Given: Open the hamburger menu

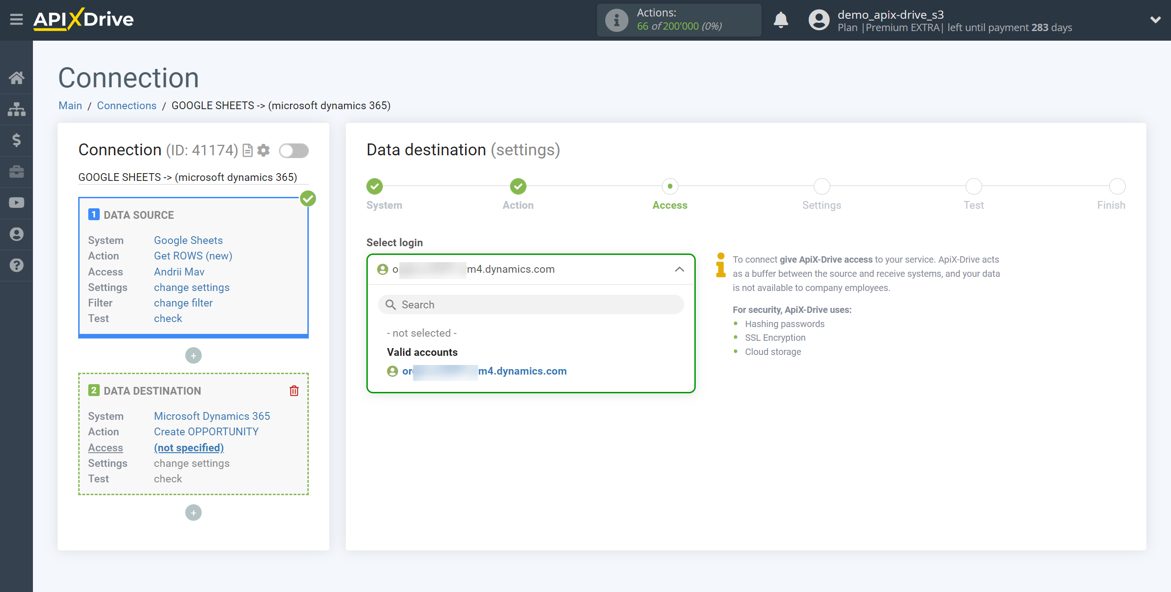Looking at the screenshot, I should point(16,20).
